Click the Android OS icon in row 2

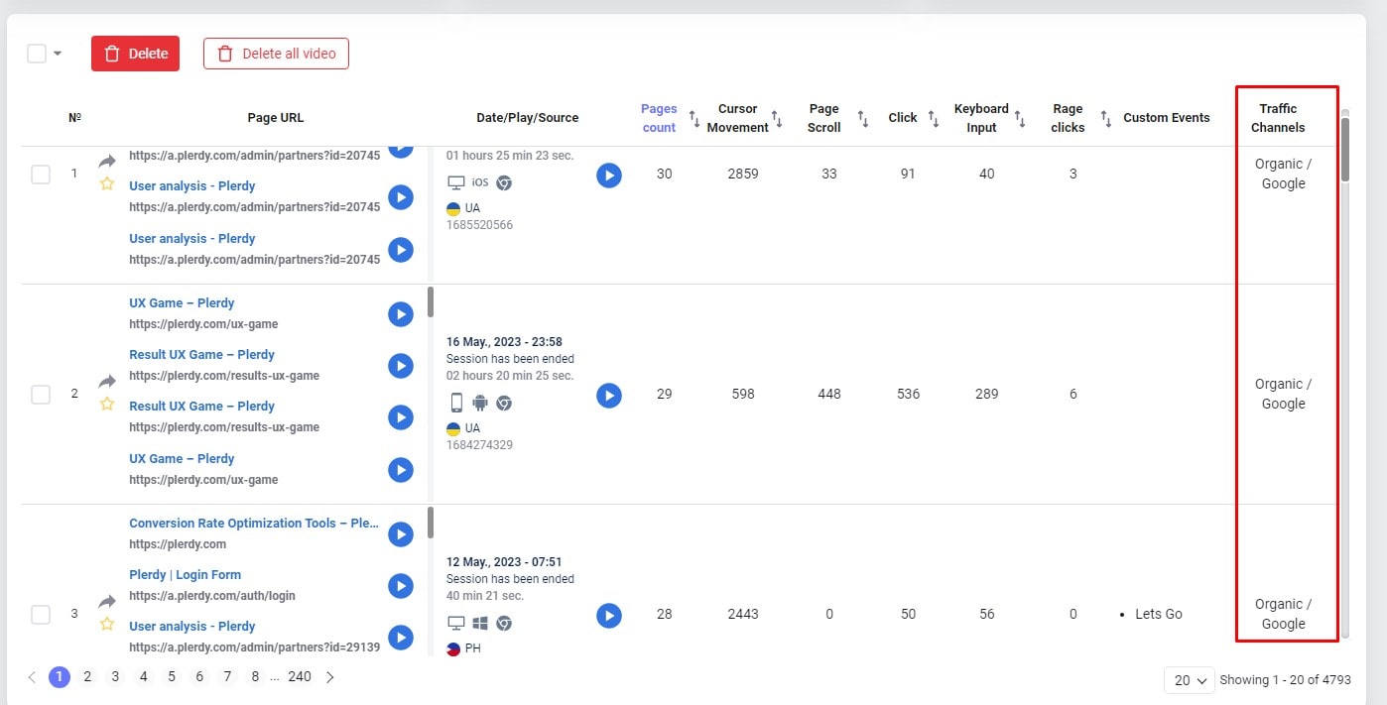[480, 403]
